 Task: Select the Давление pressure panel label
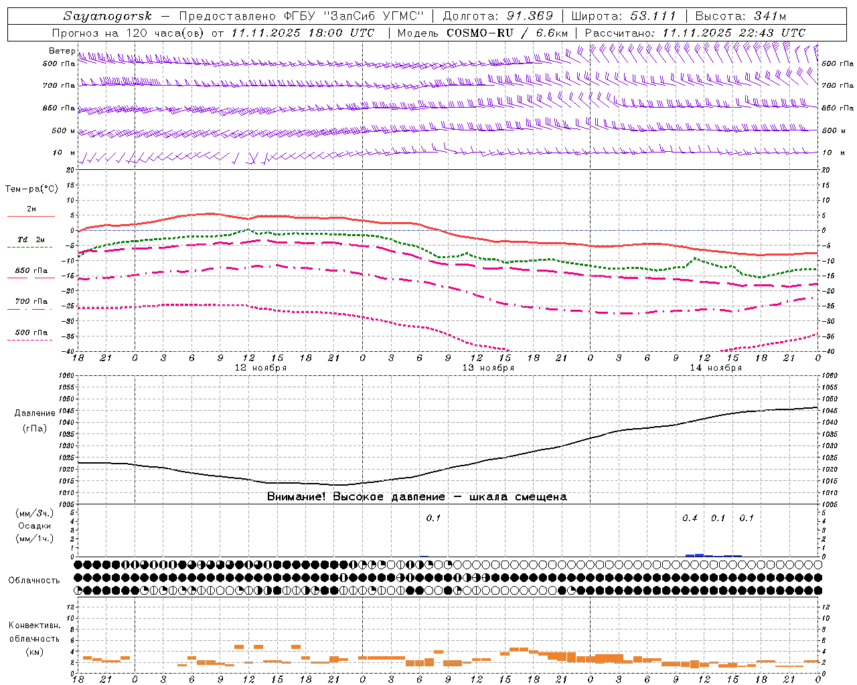(35, 413)
